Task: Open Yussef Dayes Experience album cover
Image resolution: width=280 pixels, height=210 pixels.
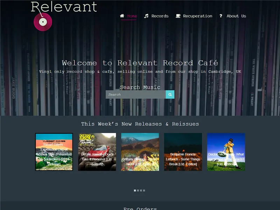Action: point(54,152)
